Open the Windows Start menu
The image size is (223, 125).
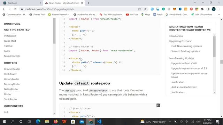(x=4, y=122)
